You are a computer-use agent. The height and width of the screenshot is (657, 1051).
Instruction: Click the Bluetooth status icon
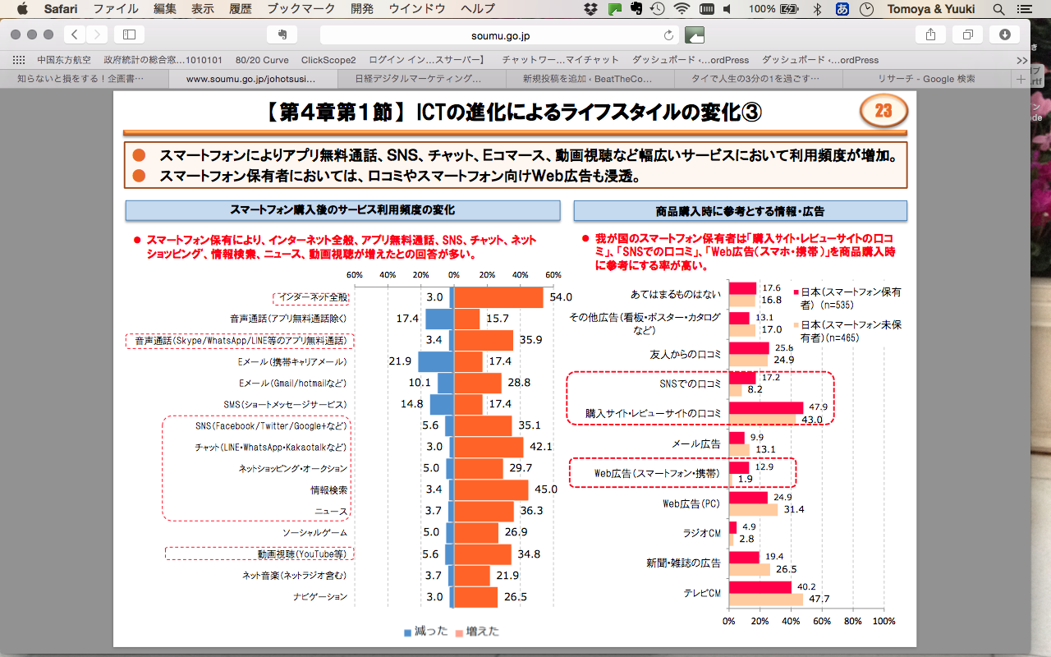coord(816,9)
